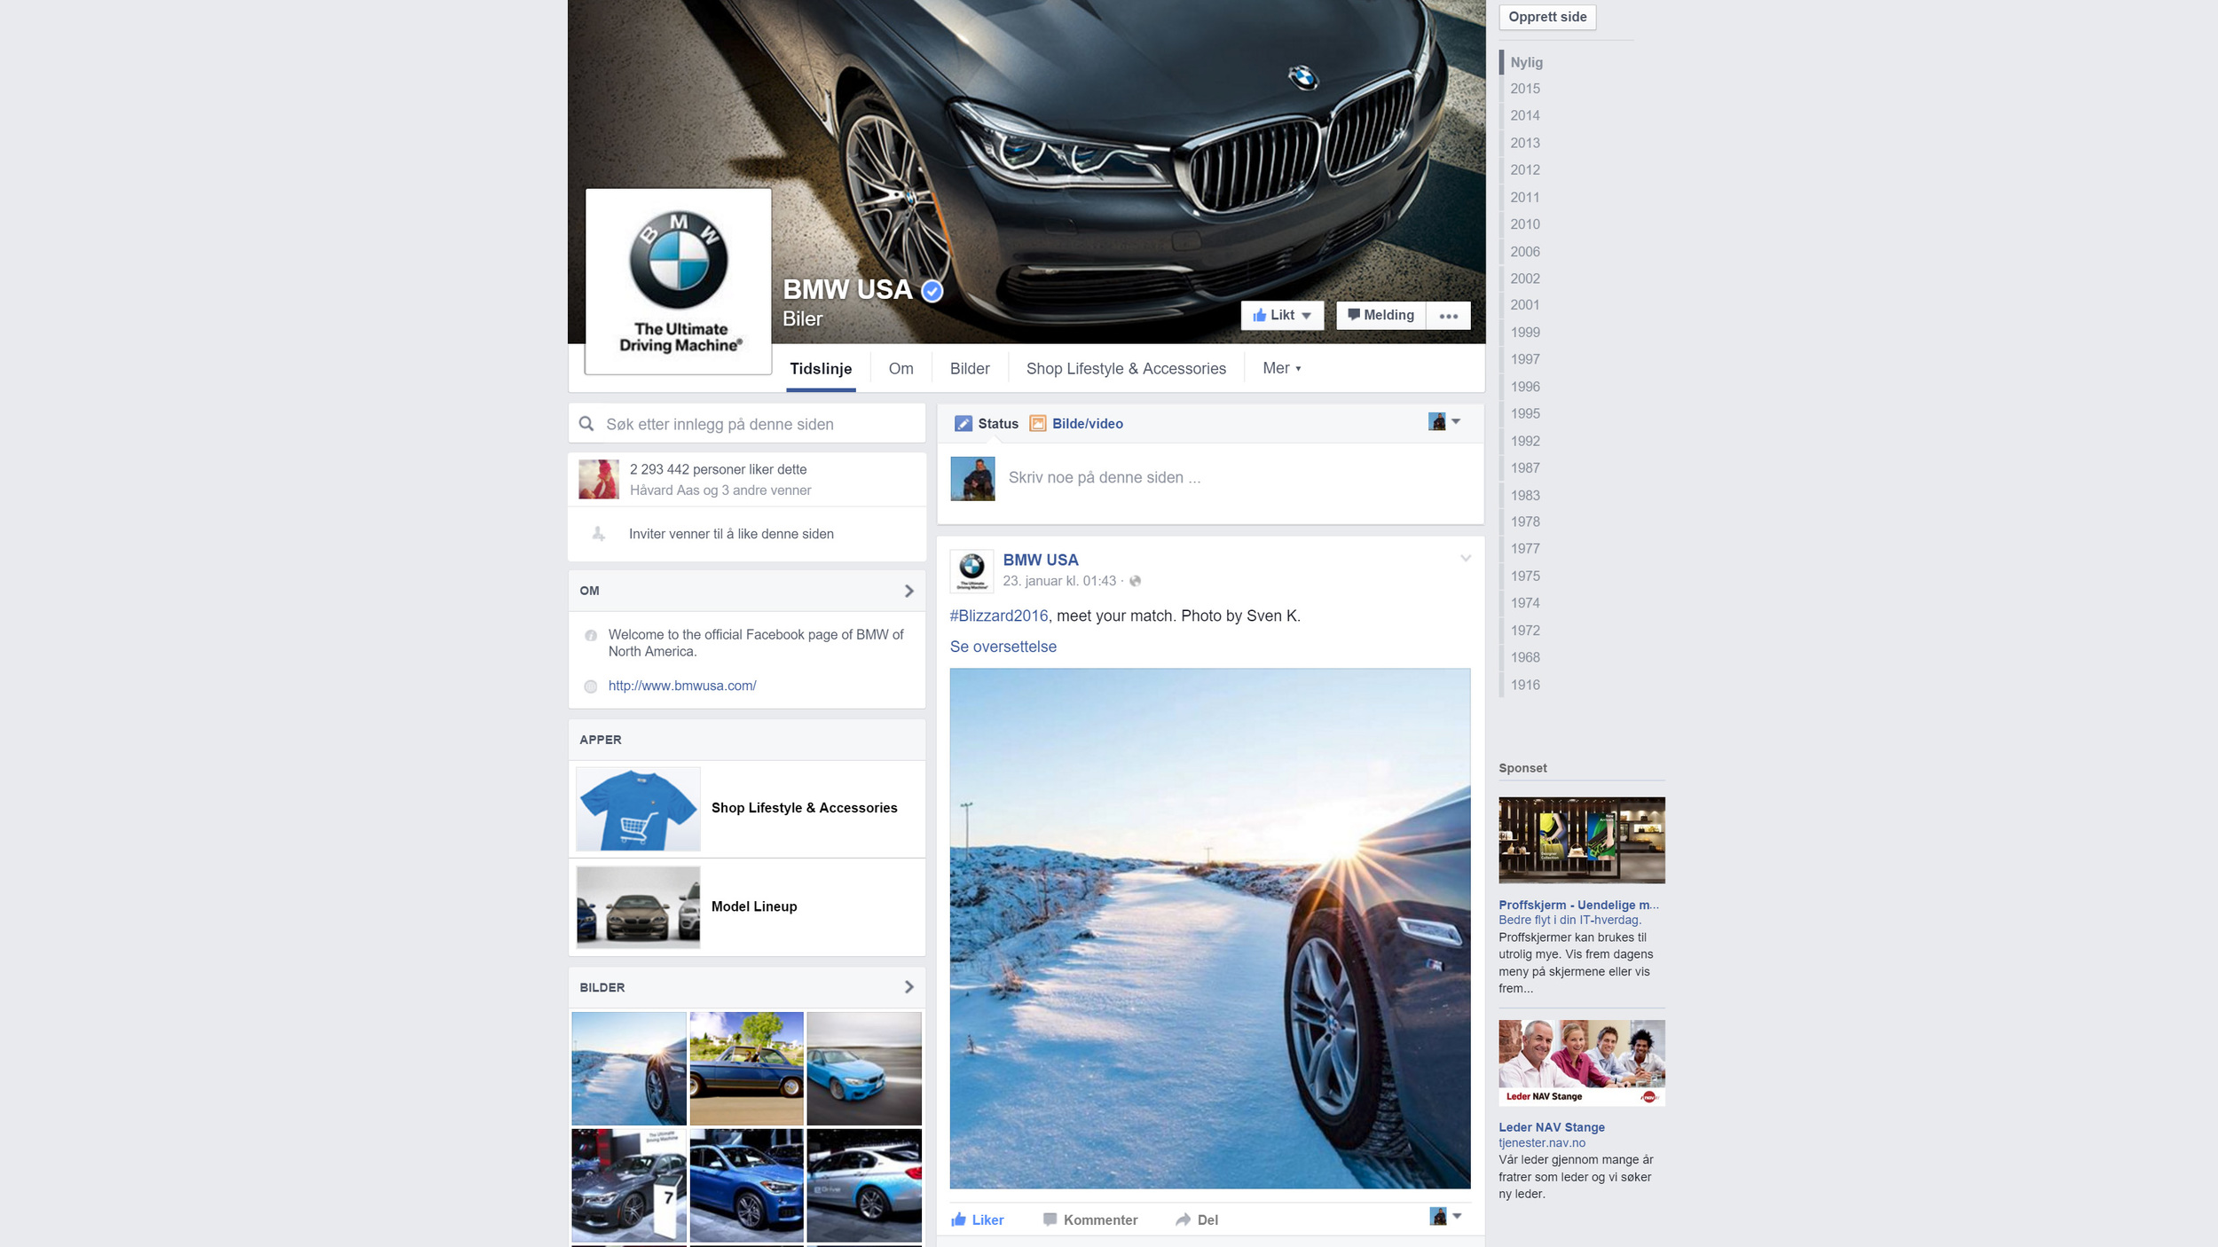2218x1247 pixels.
Task: Open the Leder NAV Stange ad image
Action: pos(1581,1063)
